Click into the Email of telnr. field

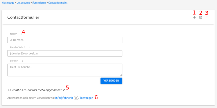pos(65,53)
